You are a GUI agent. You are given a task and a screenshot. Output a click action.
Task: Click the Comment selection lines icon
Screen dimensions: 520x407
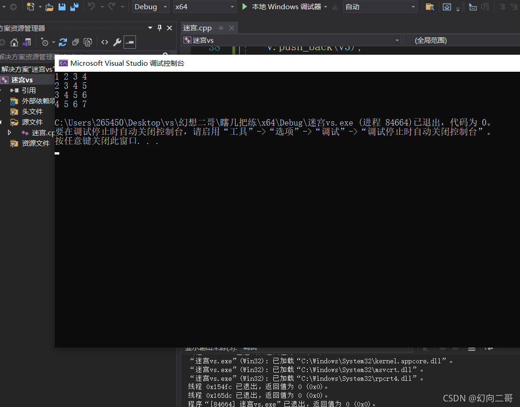coord(503,6)
